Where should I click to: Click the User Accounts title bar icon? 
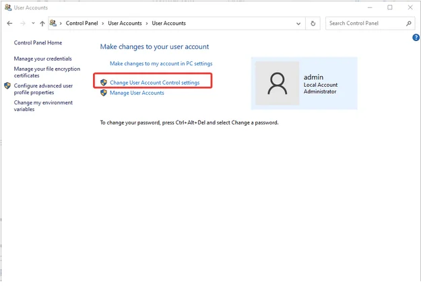[8, 7]
